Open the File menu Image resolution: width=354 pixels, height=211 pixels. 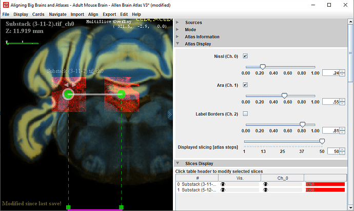coord(6,14)
